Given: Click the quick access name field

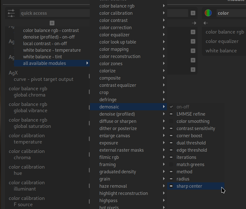Looking at the screenshot, I should pyautogui.click(x=53, y=13).
